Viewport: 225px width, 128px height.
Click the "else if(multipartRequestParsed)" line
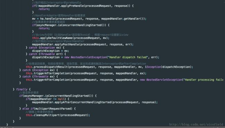coord(47,109)
